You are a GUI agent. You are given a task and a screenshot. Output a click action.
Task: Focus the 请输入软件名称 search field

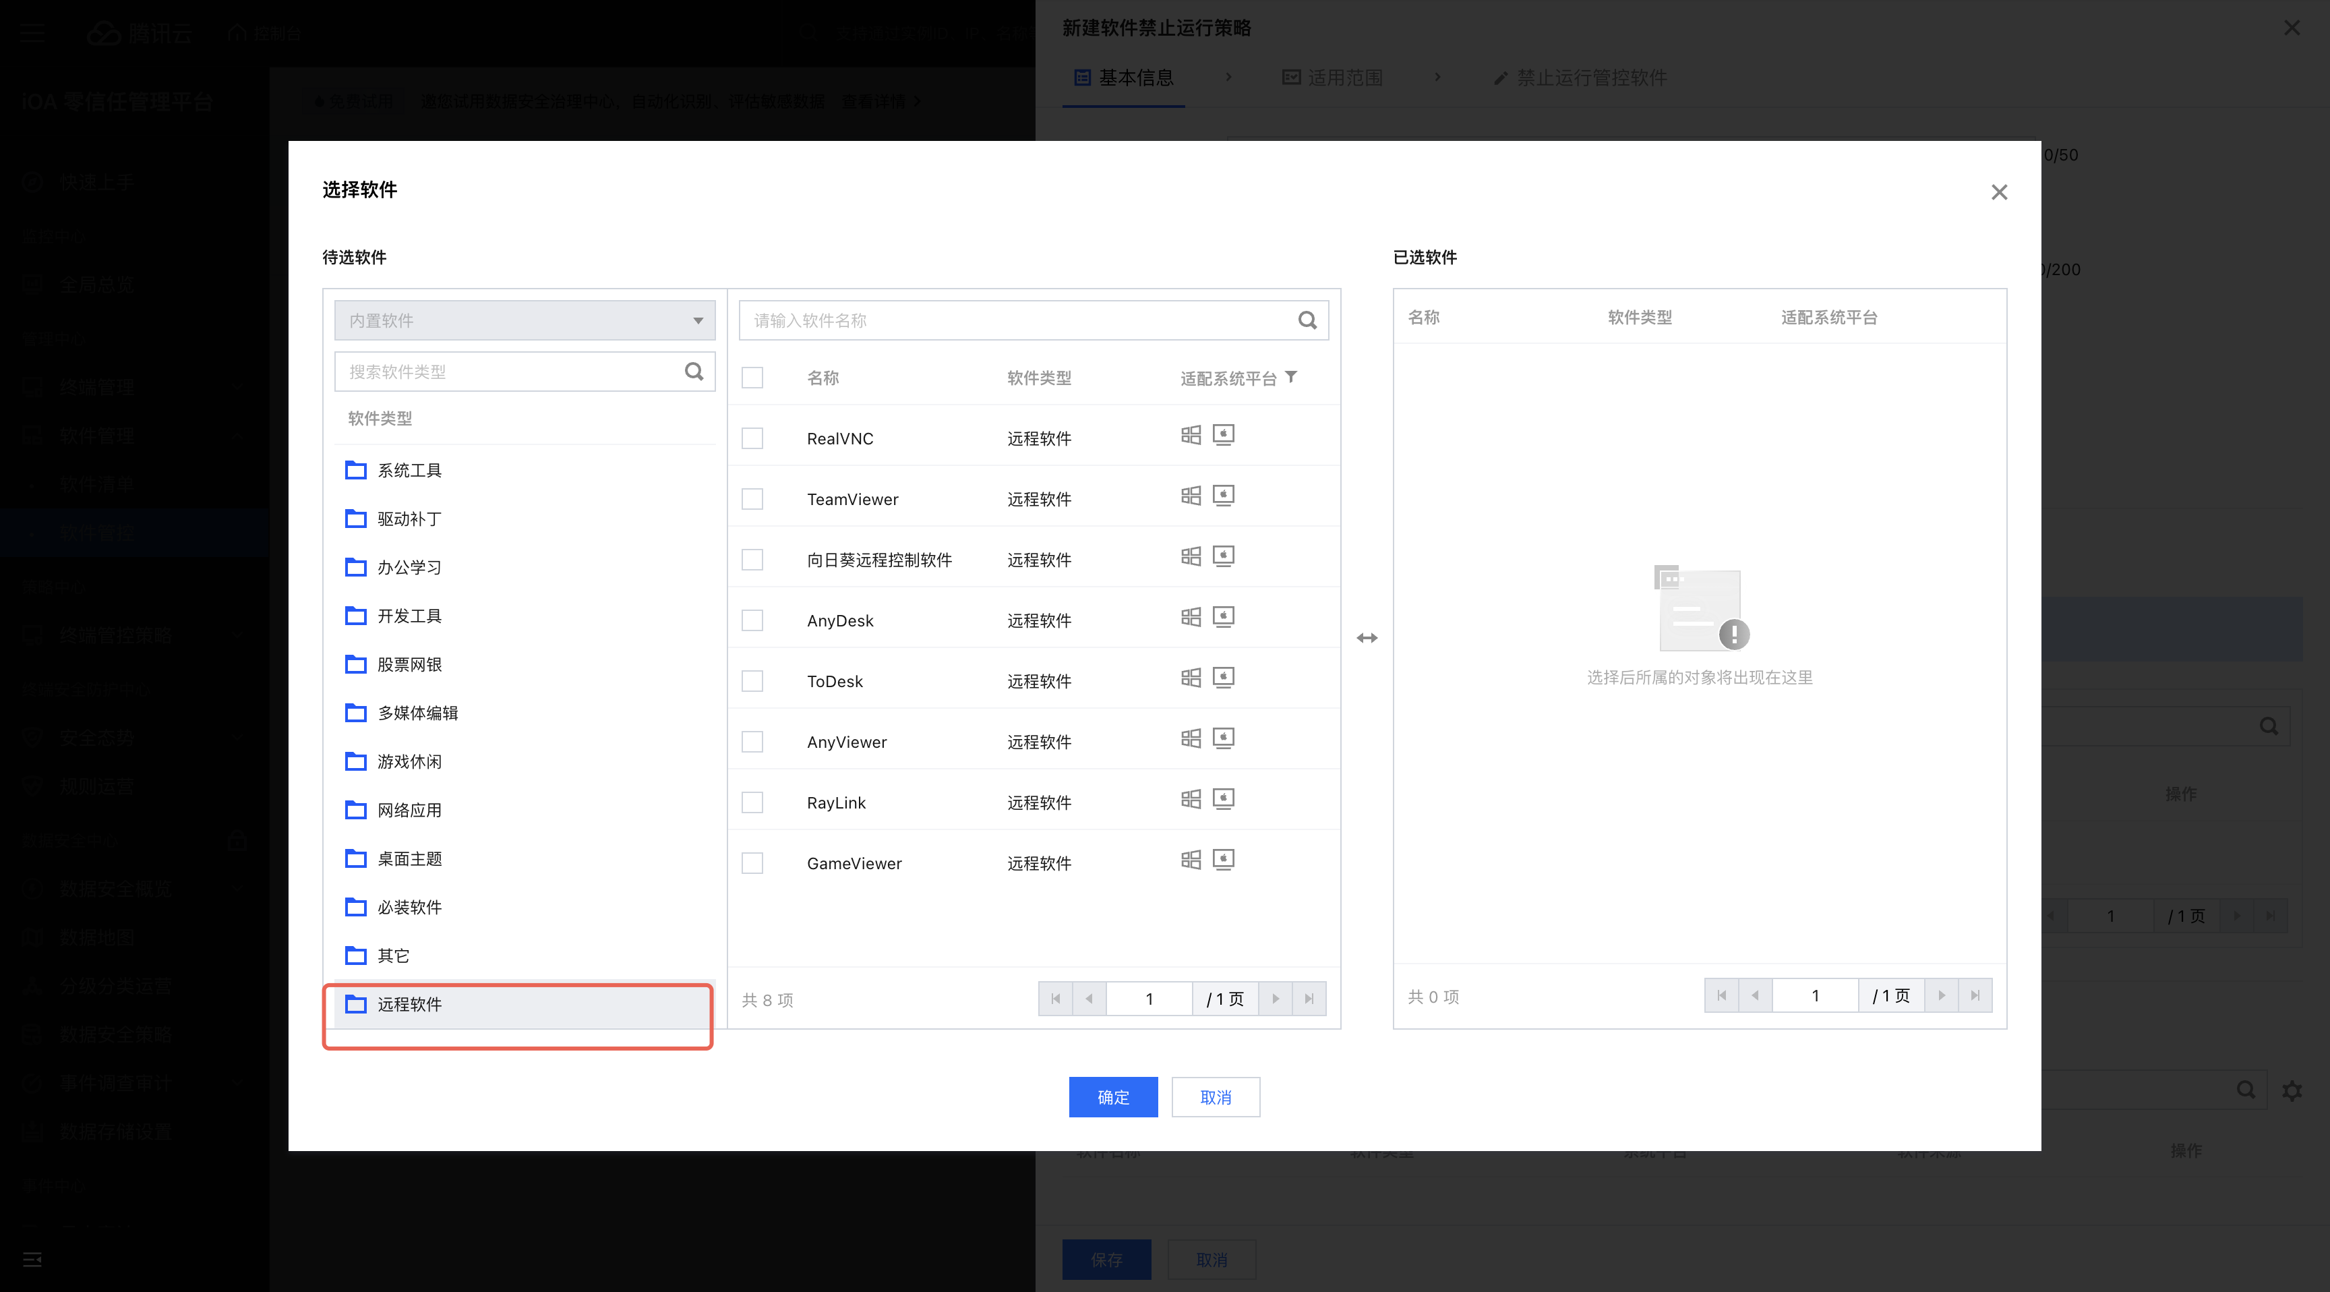[x=1013, y=320]
